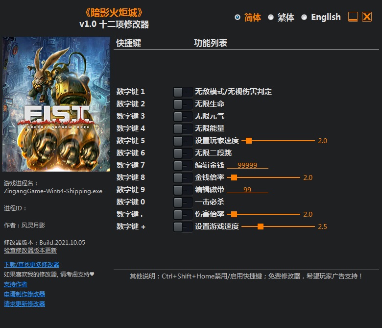
Task: Toggle 无敌模式/无视伤害判定 switch
Action: click(183, 92)
